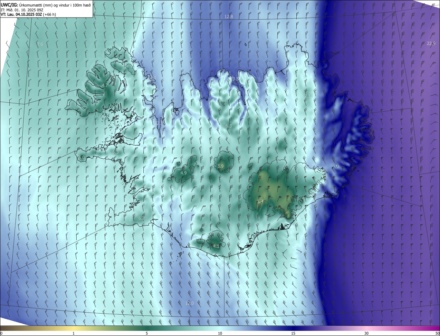Click the VT: Lau. 04.10.2025 03Z (+66 h) line
440x336 pixels.
click(28, 14)
